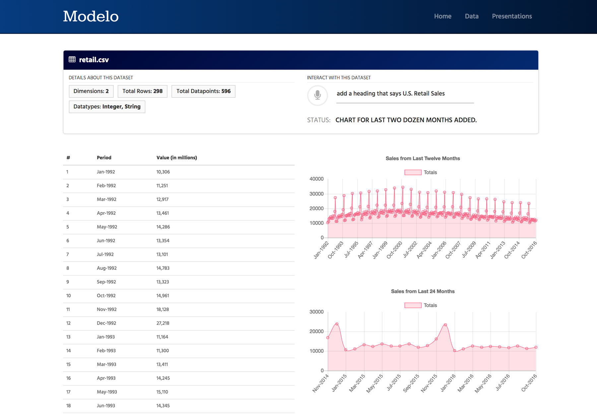This screenshot has width=597, height=418.
Task: Click the Modelo logo
Action: pos(91,16)
